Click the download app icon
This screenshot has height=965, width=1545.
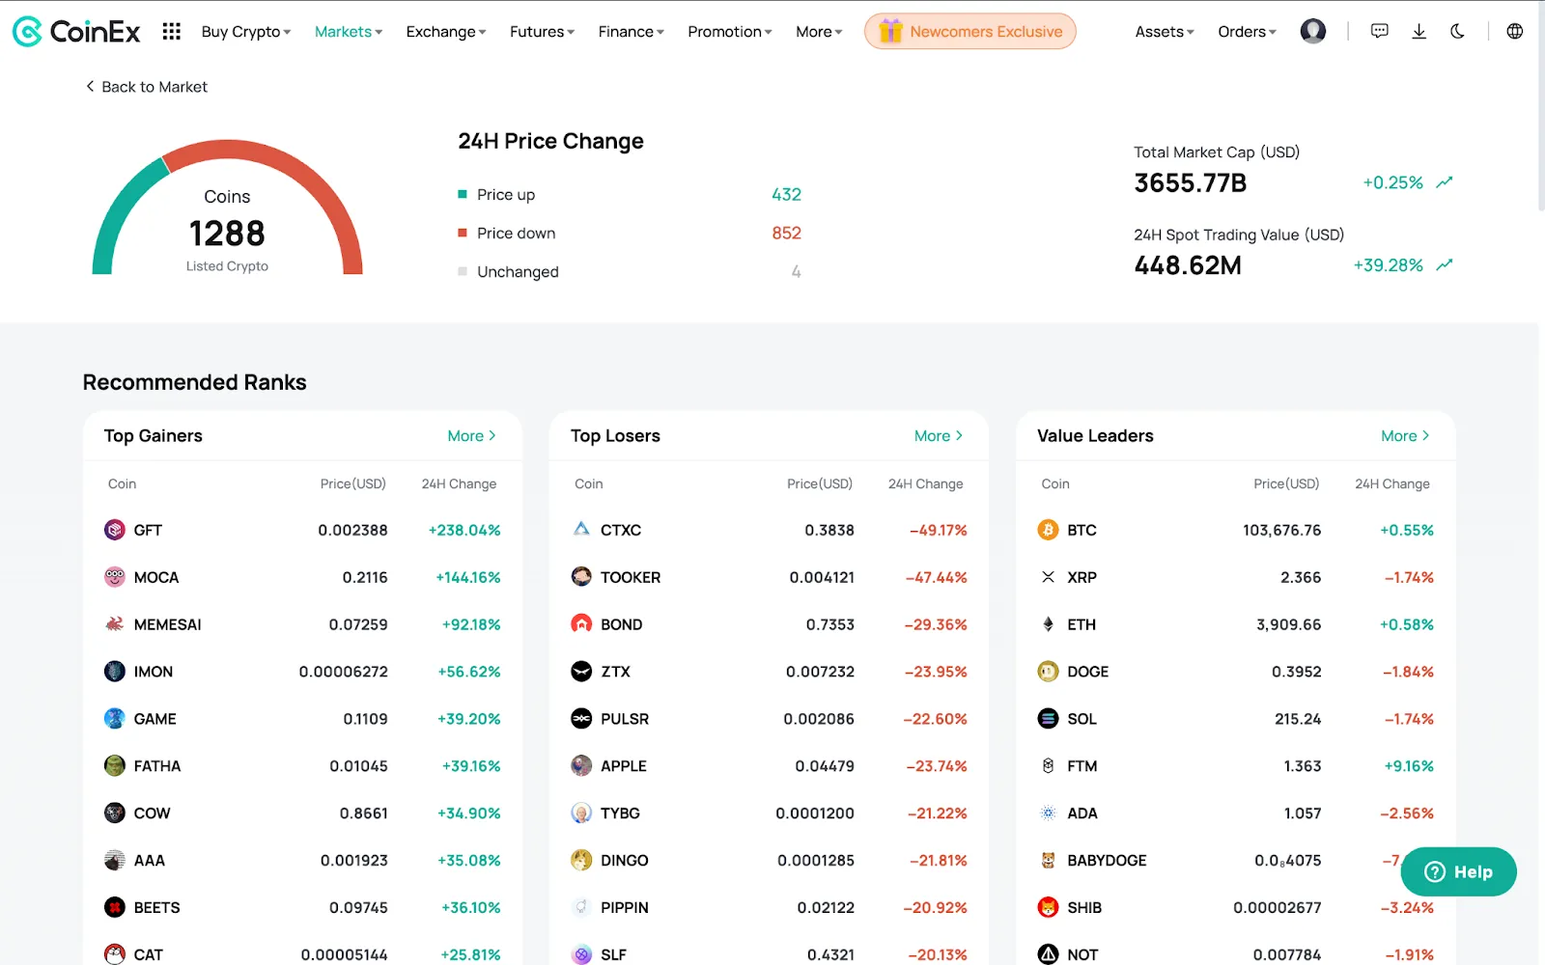1419,32
